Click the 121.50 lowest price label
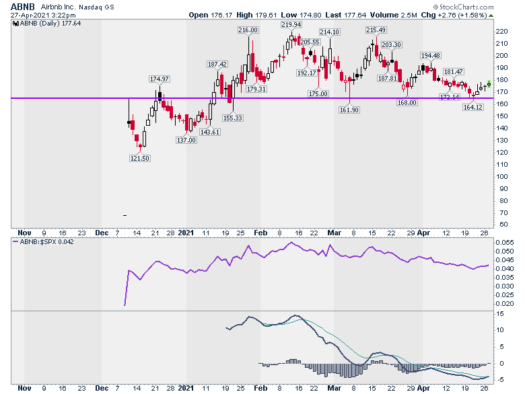Screen dimensions: 525x394 140,158
